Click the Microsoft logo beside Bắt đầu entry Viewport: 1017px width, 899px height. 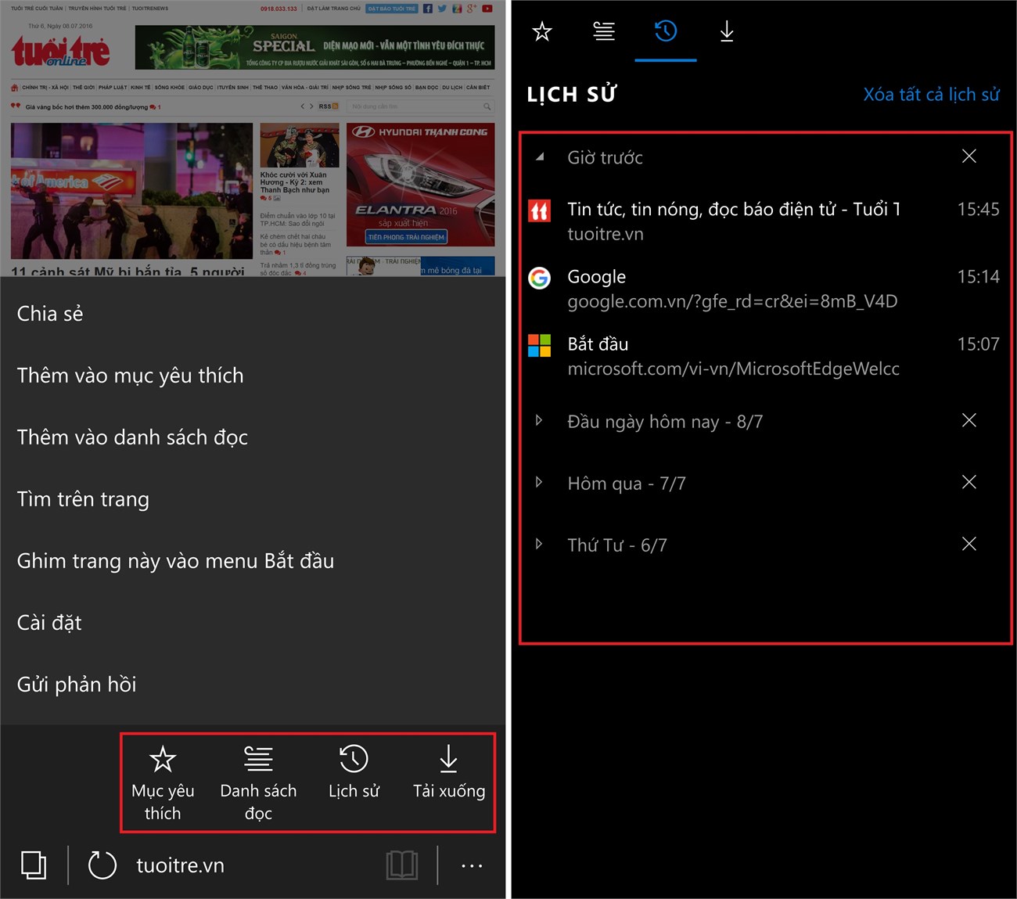(x=540, y=345)
